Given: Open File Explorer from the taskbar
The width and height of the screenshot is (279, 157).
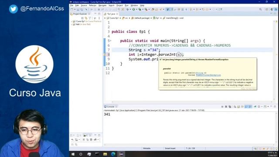Looking at the screenshot, I should 105,154.
